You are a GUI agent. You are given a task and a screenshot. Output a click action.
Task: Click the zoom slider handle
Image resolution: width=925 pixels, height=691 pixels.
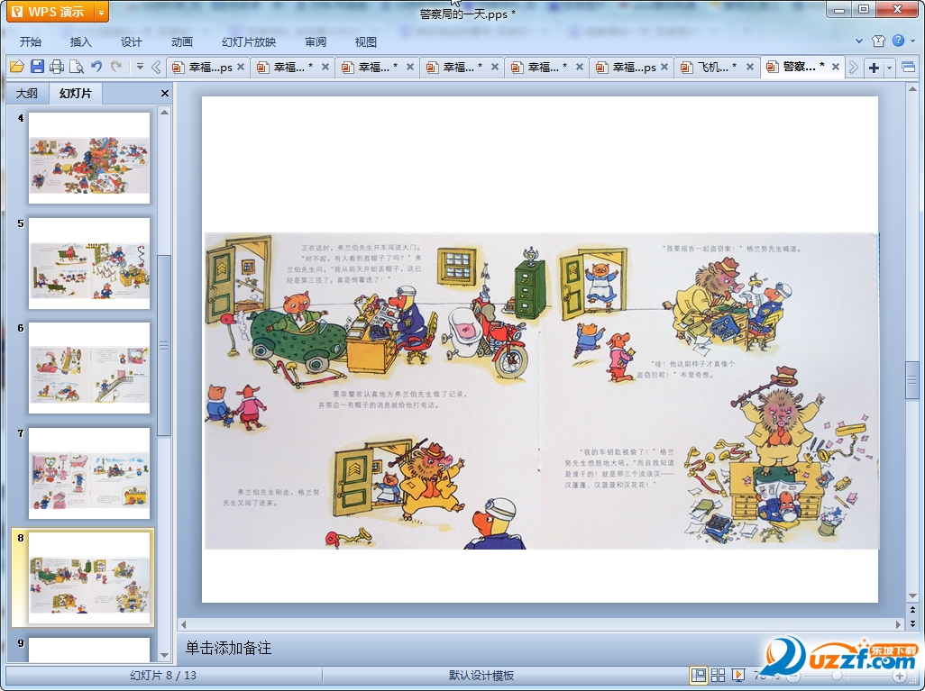(837, 677)
